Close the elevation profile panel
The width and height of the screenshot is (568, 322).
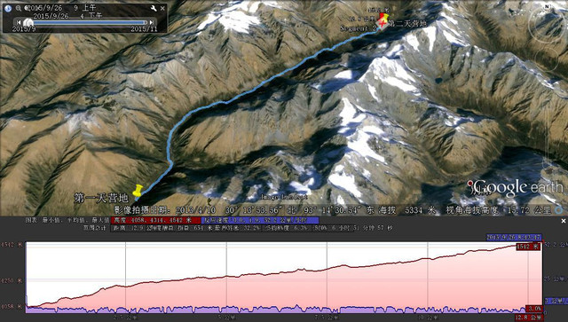tap(564, 221)
